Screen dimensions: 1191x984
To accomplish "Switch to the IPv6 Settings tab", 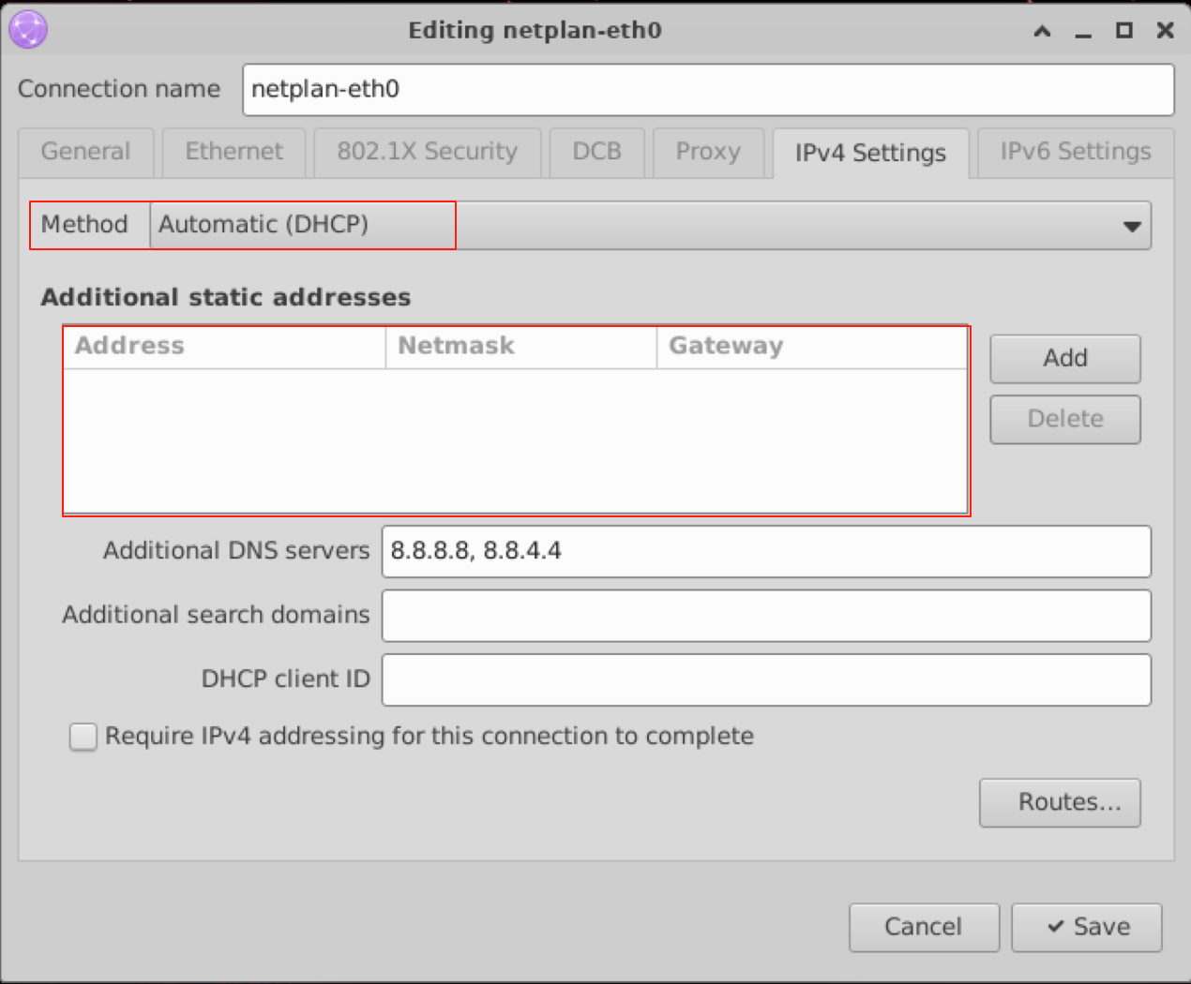I will coord(1076,152).
